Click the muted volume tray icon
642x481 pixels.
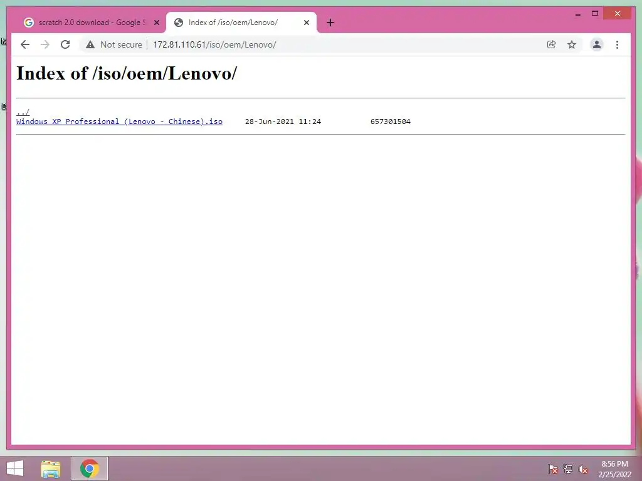click(583, 469)
